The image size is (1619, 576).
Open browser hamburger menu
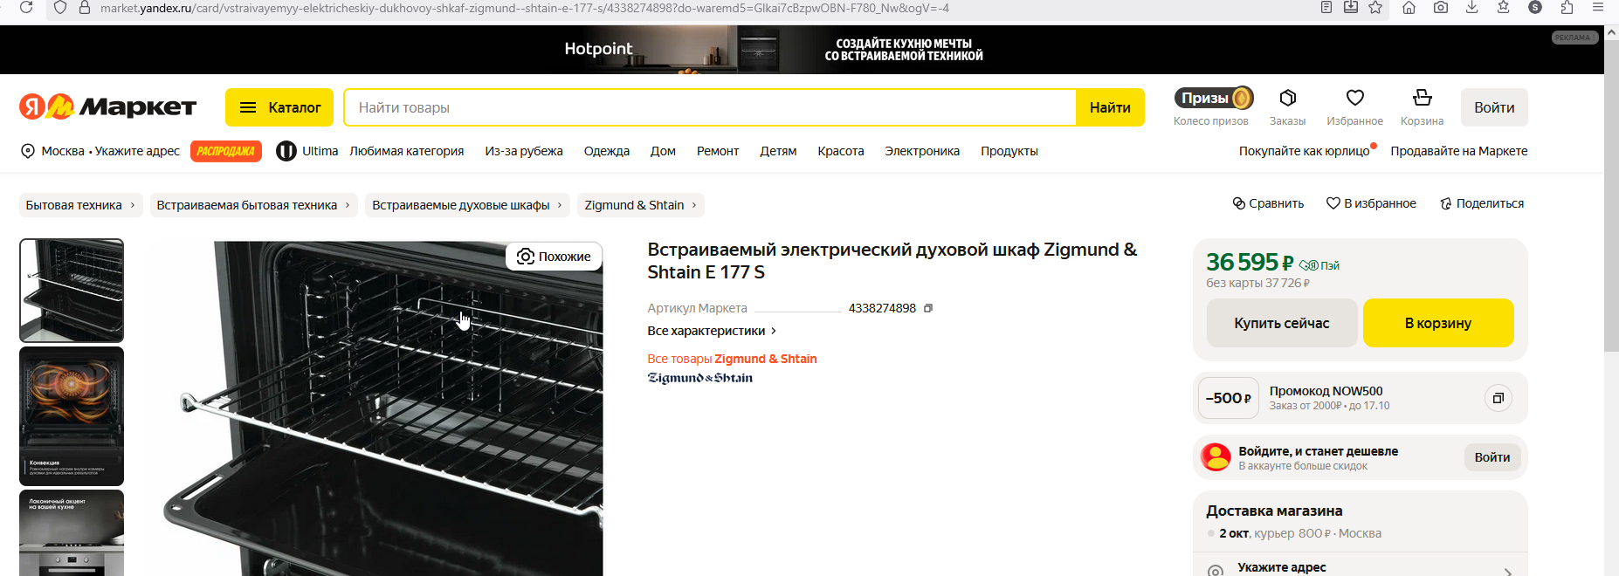pyautogui.click(x=1598, y=8)
